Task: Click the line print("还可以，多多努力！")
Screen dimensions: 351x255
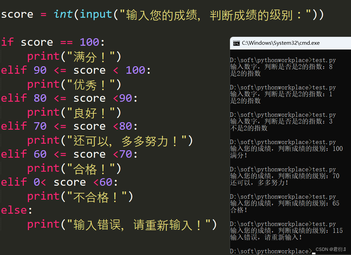Action: (110, 141)
